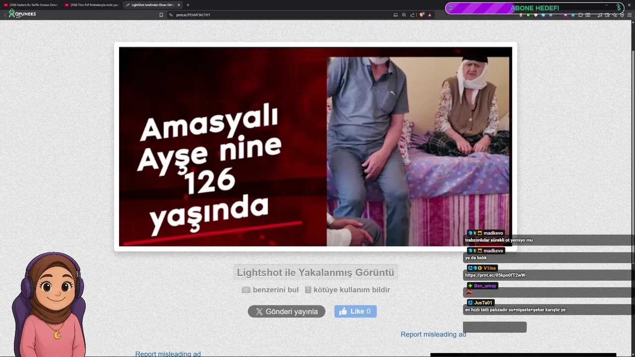The height and width of the screenshot is (357, 635).
Task: Click the hijab girl avatar character
Action: (x=50, y=304)
